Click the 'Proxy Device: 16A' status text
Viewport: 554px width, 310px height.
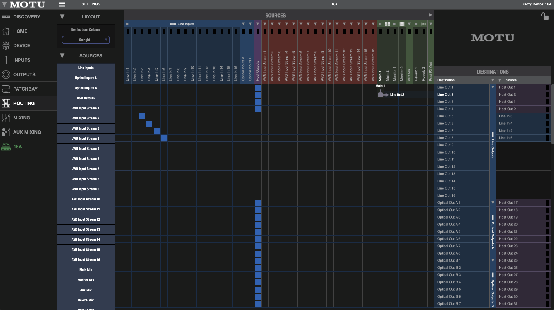pyautogui.click(x=537, y=4)
